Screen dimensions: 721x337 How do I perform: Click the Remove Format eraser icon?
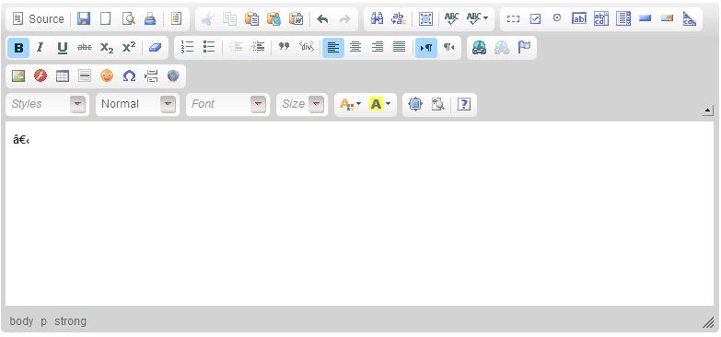pyautogui.click(x=155, y=47)
